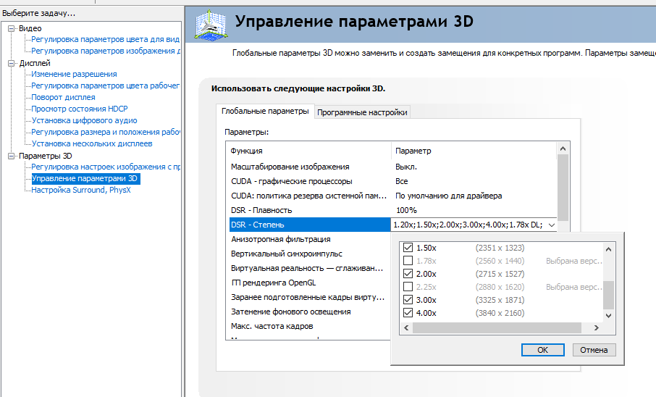Select CUDA - графические процессоры row
The image size is (656, 397).
pyautogui.click(x=393, y=181)
